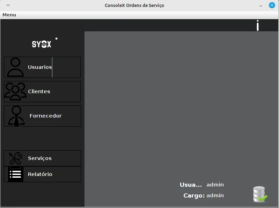Minimize the ConsoleX window

click(x=260, y=6)
